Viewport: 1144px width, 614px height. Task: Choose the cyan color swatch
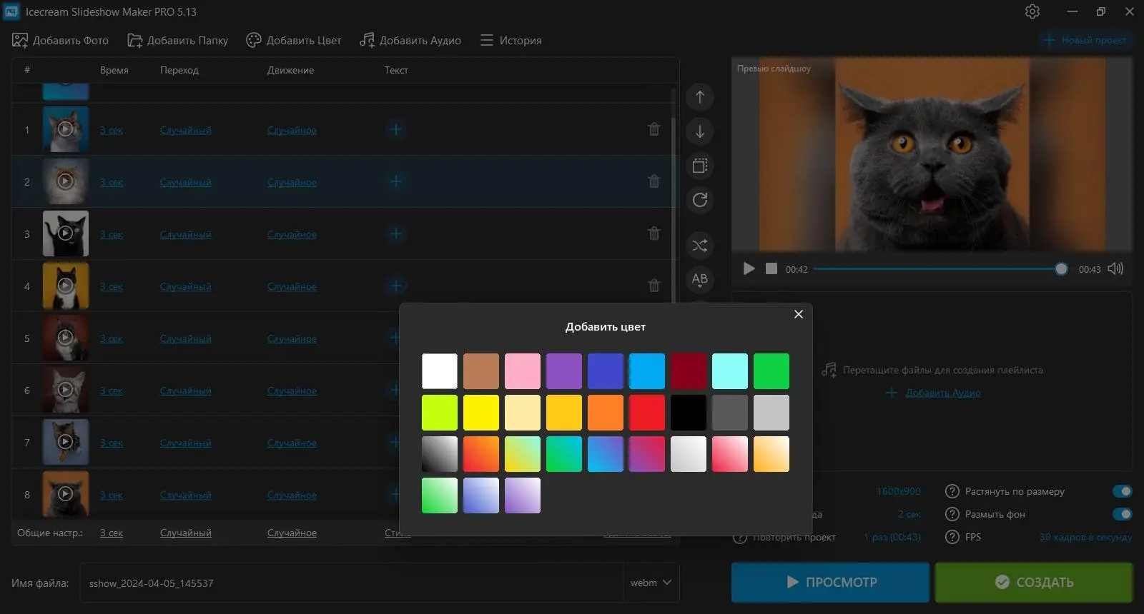coord(730,371)
